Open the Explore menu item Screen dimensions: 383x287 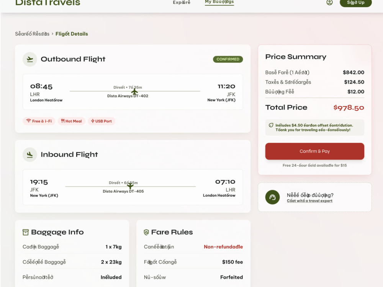(182, 2)
